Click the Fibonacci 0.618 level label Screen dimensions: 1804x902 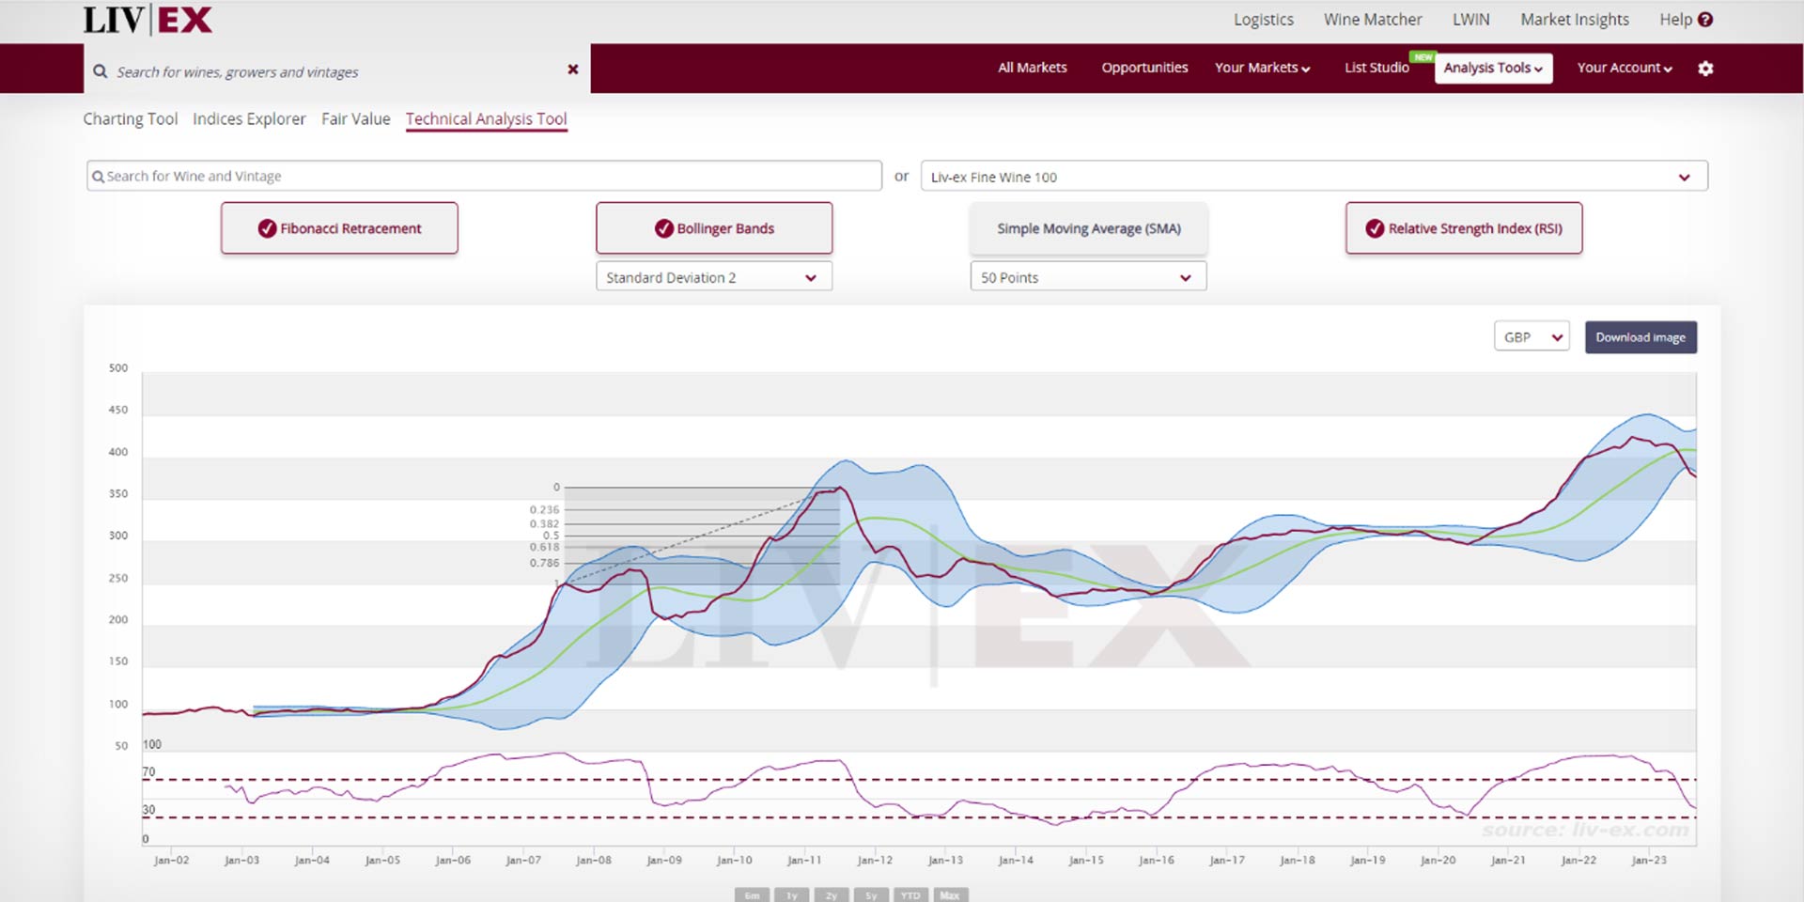point(544,547)
